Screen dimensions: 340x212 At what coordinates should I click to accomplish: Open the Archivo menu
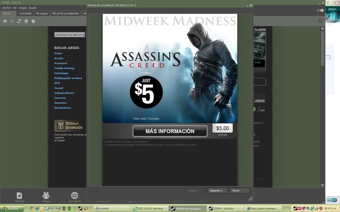pyautogui.click(x=7, y=8)
